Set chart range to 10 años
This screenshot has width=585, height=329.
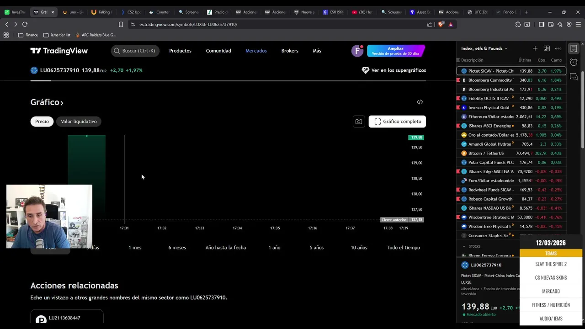tap(359, 248)
